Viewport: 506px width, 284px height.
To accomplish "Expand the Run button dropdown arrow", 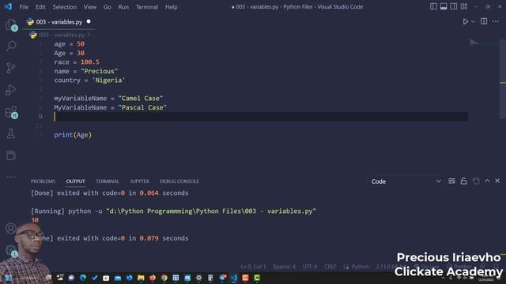I will 473,21.
